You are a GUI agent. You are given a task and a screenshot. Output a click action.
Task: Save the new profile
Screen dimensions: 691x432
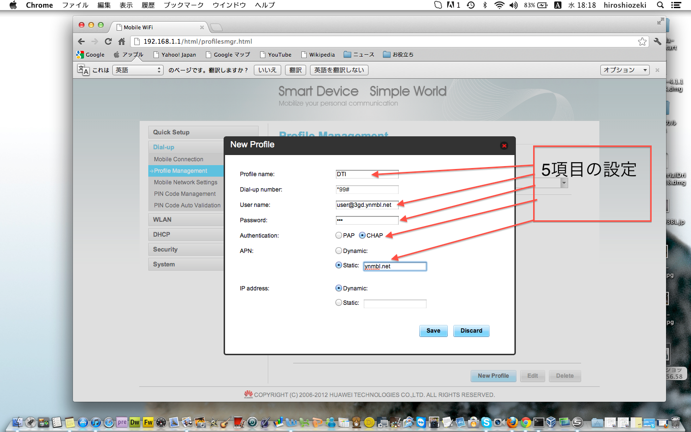pos(433,331)
